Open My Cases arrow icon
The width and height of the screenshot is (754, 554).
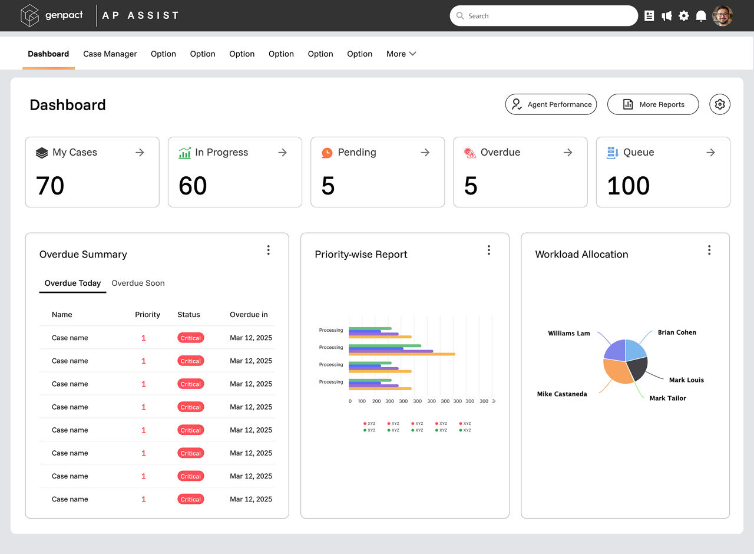pyautogui.click(x=140, y=152)
